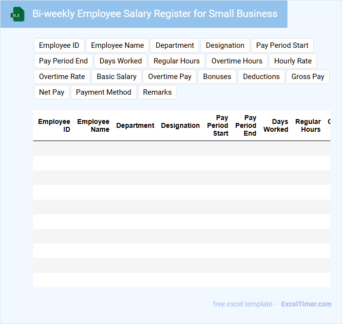Select the Employee ID tag
Viewport: 342px width, 324px height.
coord(59,45)
